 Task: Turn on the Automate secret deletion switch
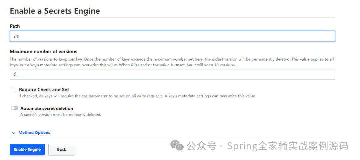coord(14,108)
